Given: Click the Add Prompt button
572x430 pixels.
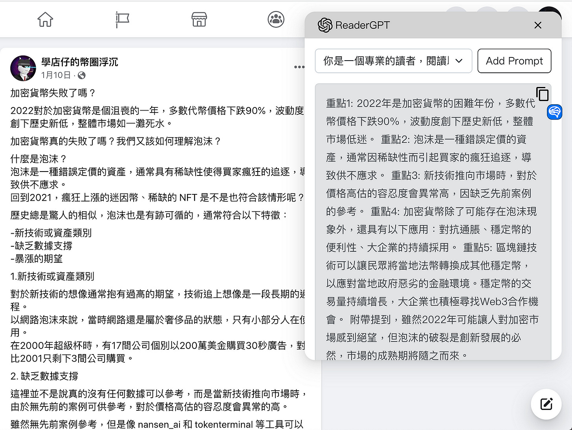Looking at the screenshot, I should tap(514, 61).
